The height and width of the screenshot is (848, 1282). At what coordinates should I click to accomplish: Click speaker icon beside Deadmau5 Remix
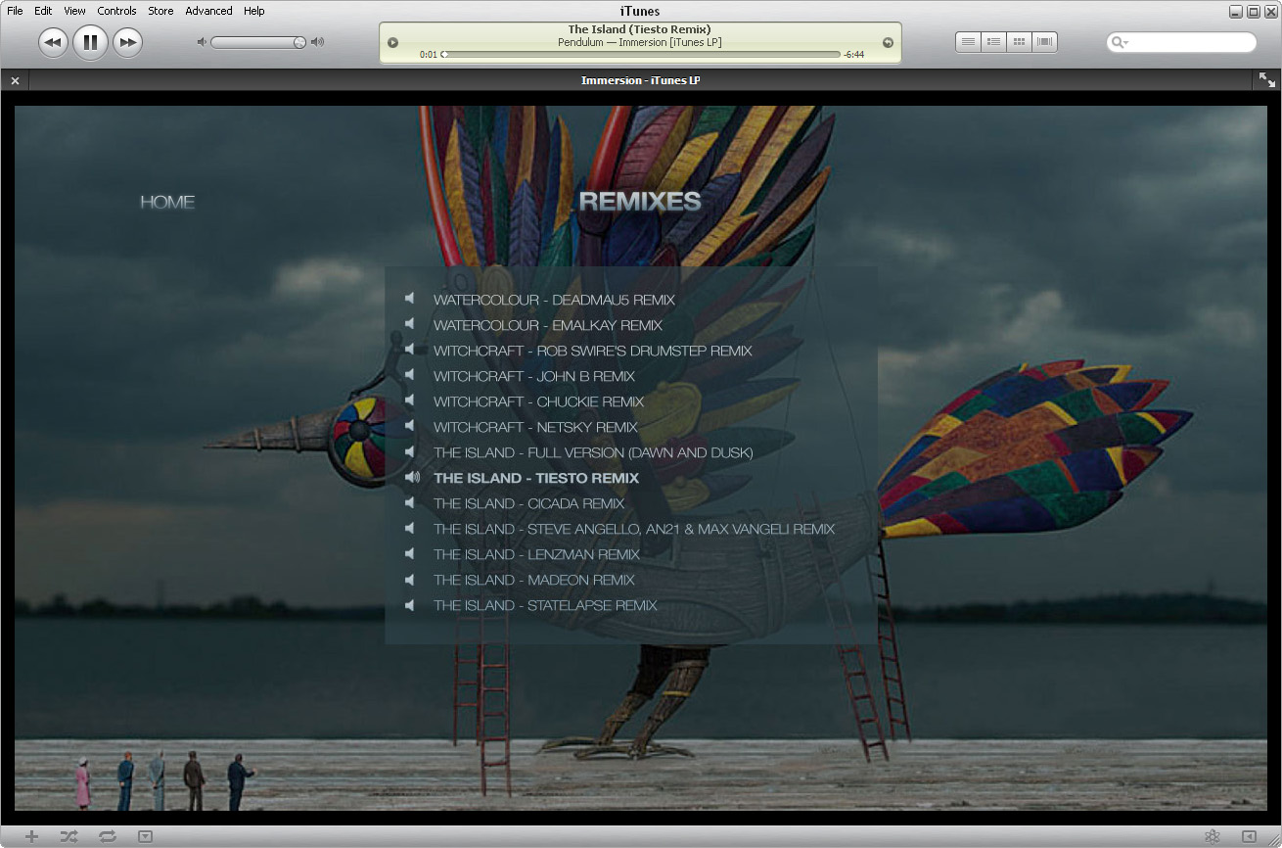(x=410, y=299)
